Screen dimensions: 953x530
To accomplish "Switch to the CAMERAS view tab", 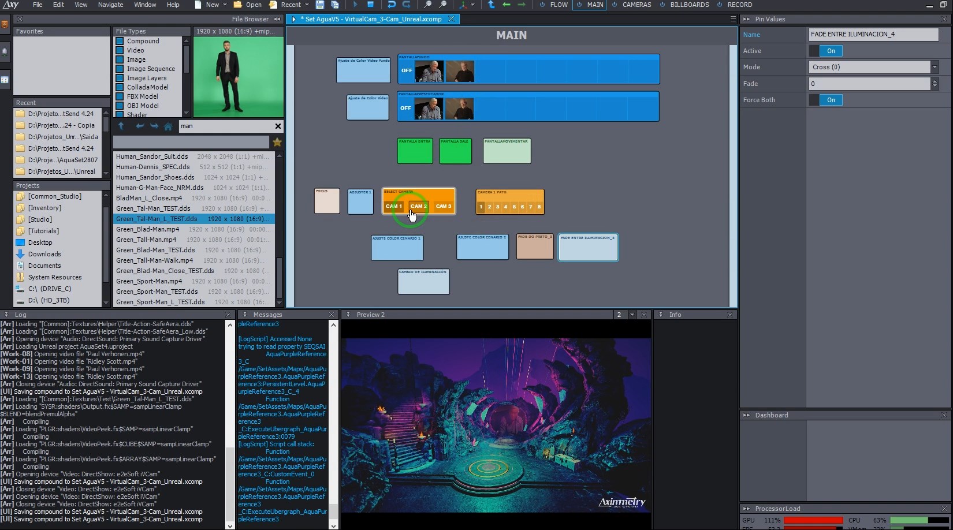I will pos(636,5).
